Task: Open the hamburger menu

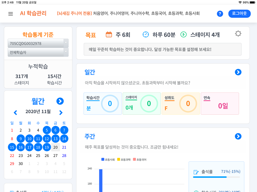Action: [x=11, y=14]
